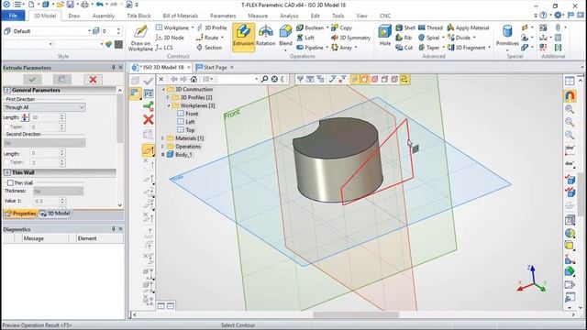Expand the Materials tree folder
Image resolution: width=587 pixels, height=330 pixels.
point(163,138)
